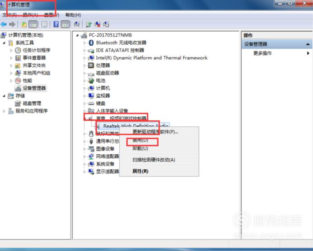Click the Back arrow toolbar icon
Image resolution: width=313 pixels, height=251 pixels.
pyautogui.click(x=4, y=24)
